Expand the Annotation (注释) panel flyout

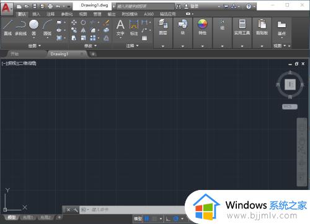[x=132, y=46]
